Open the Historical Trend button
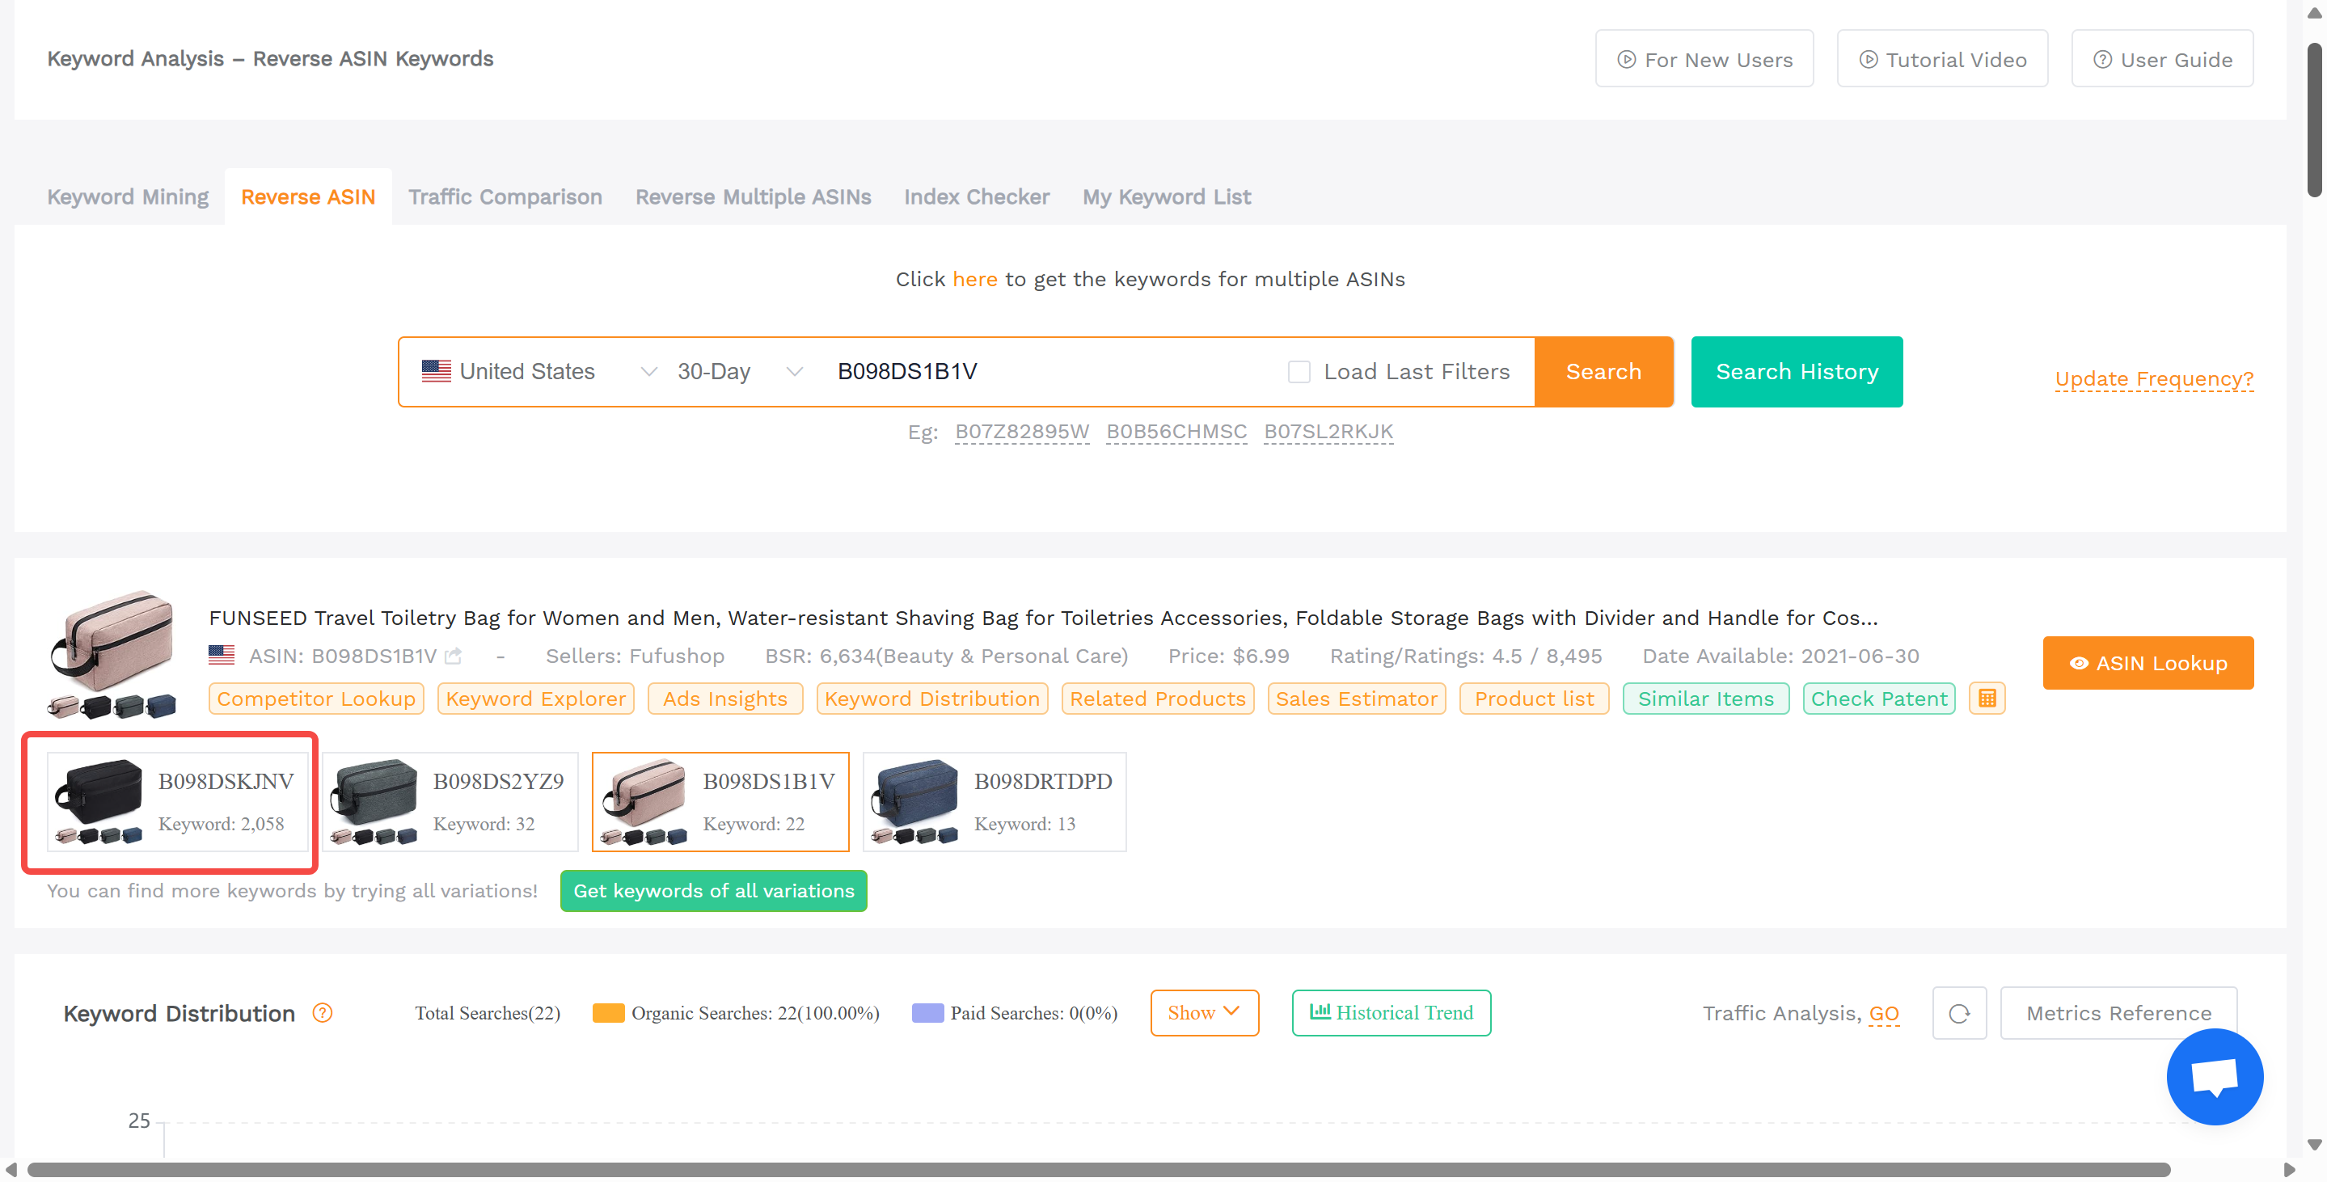This screenshot has height=1182, width=2327. [x=1390, y=1012]
